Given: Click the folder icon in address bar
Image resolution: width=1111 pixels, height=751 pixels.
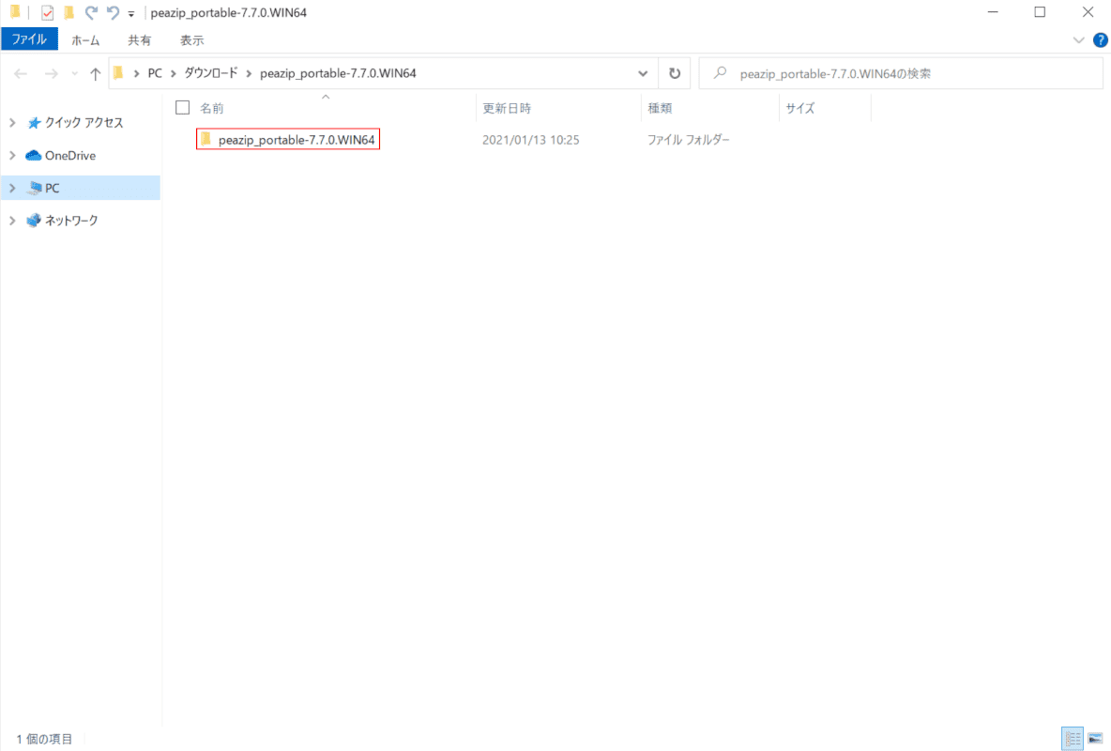Looking at the screenshot, I should pyautogui.click(x=118, y=73).
